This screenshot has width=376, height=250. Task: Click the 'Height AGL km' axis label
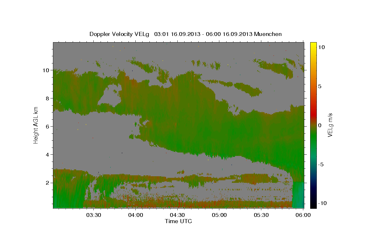pyautogui.click(x=36, y=125)
